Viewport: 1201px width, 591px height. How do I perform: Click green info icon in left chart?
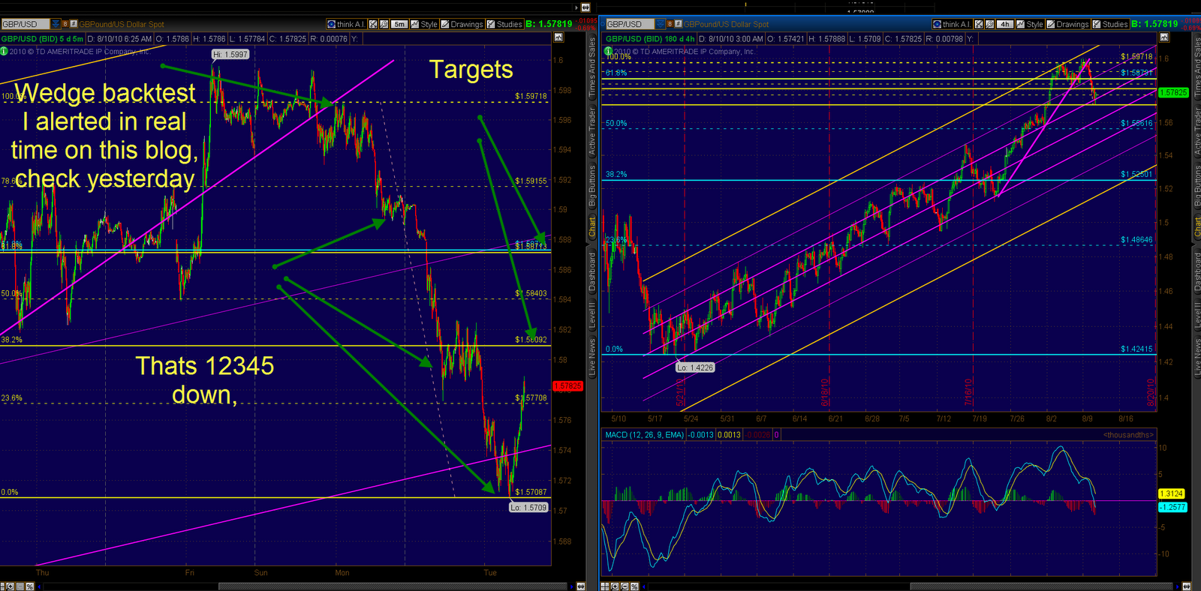point(4,51)
